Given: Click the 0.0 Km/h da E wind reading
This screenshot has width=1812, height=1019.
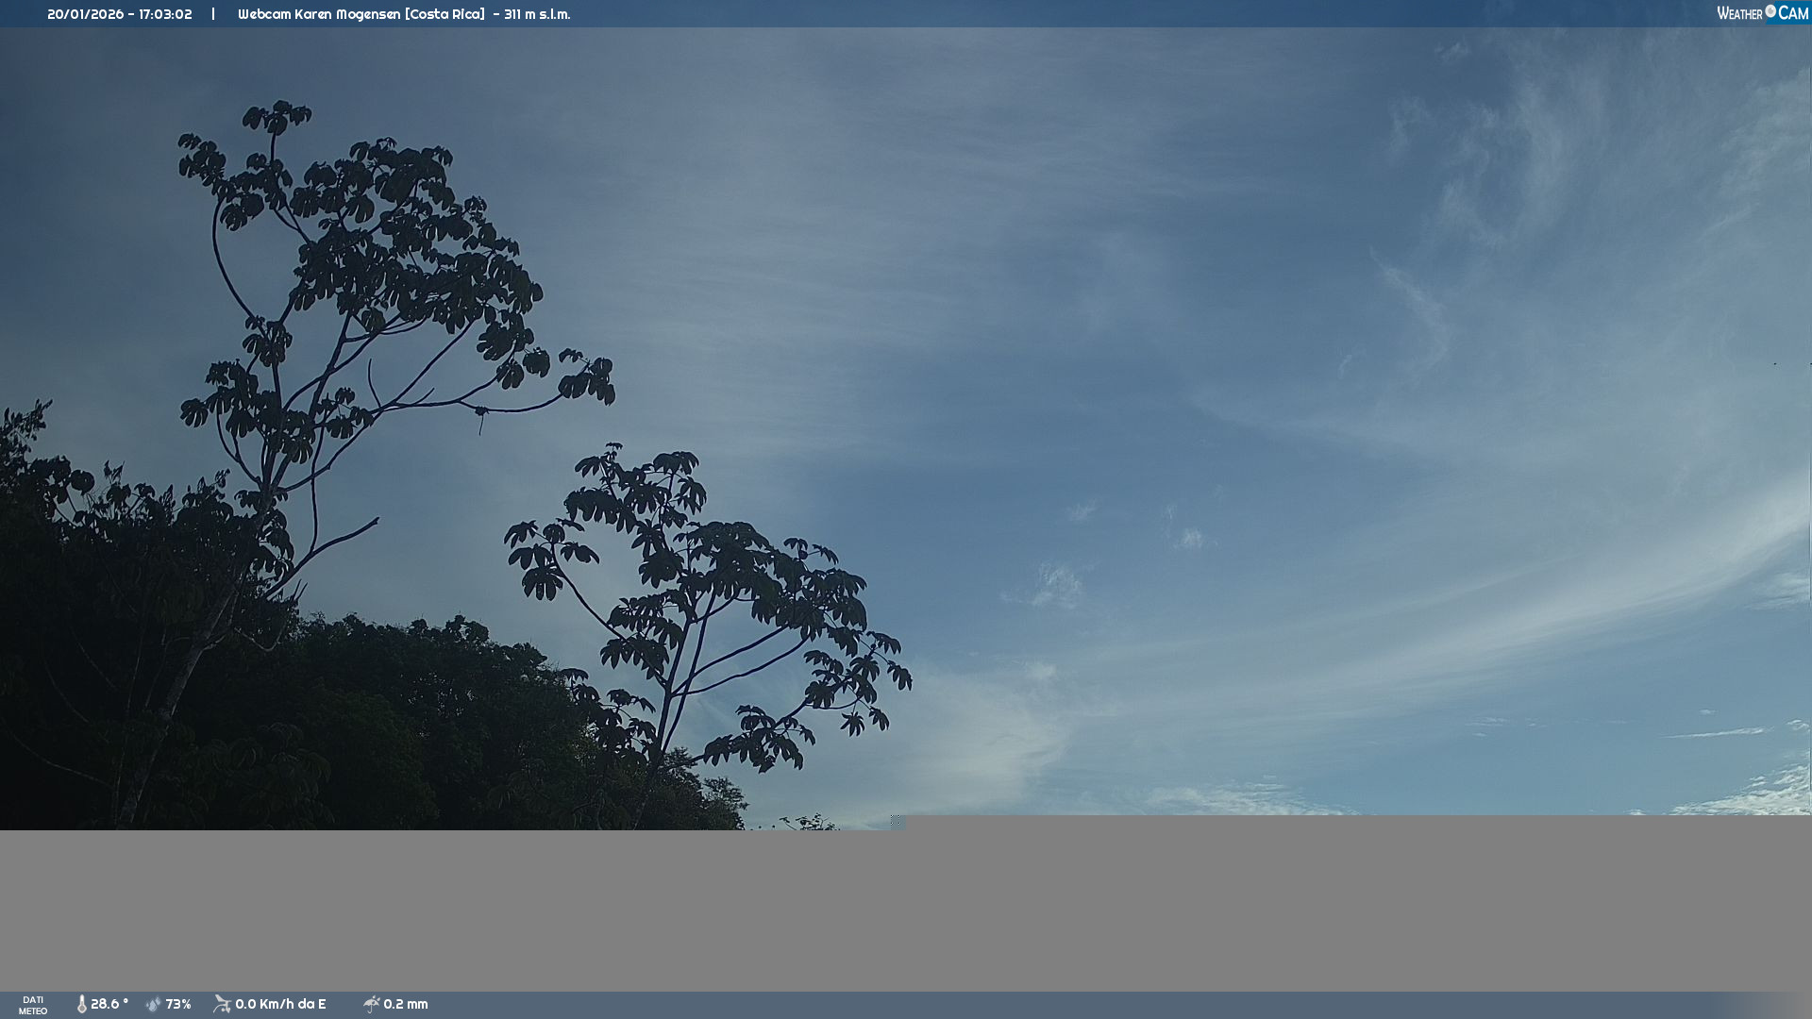Looking at the screenshot, I should pyautogui.click(x=280, y=1004).
